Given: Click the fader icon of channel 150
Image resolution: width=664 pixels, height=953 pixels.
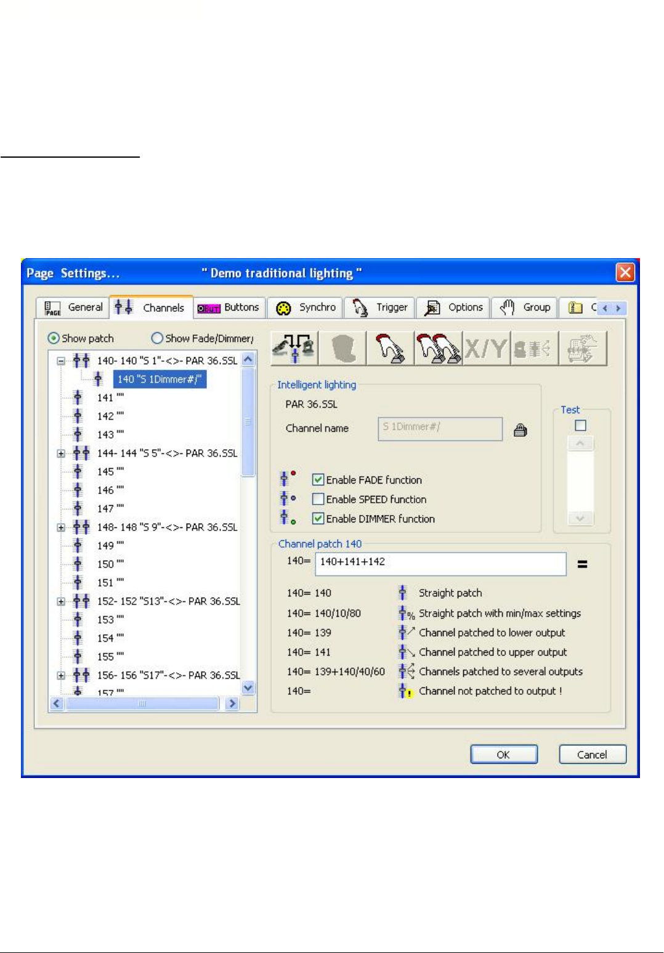Looking at the screenshot, I should (x=78, y=564).
